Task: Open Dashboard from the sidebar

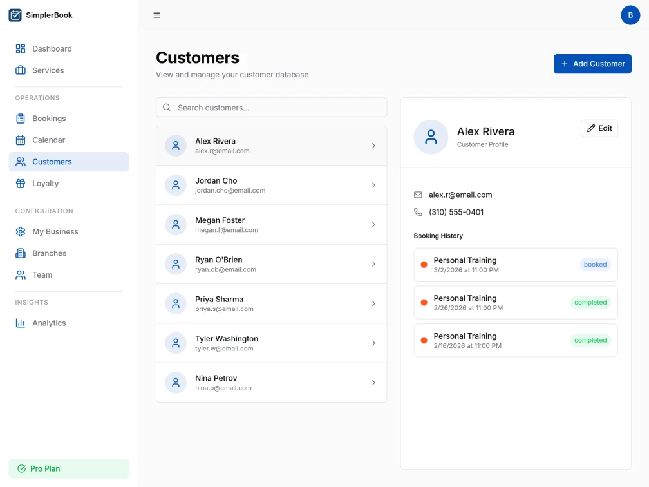Action: (x=69, y=48)
